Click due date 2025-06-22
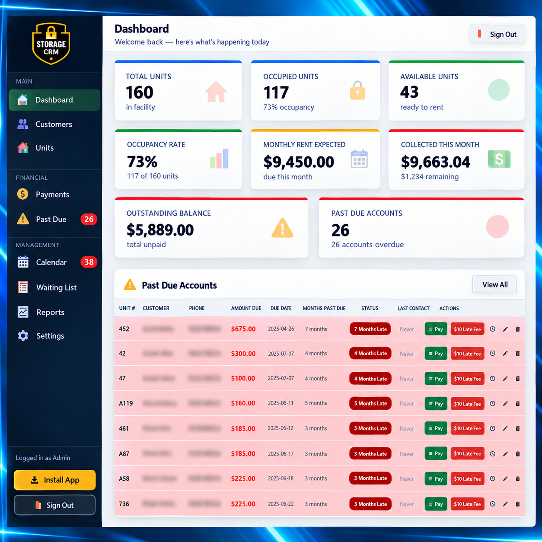This screenshot has height=542, width=542. 281,504
